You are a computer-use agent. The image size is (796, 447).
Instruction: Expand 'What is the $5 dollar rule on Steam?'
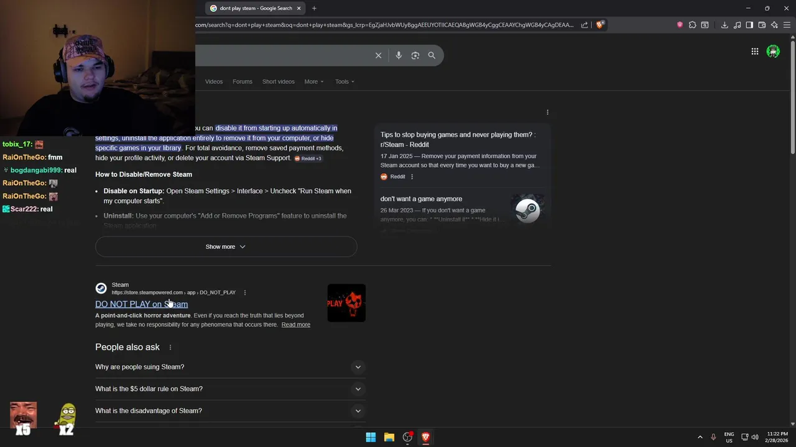(x=230, y=389)
